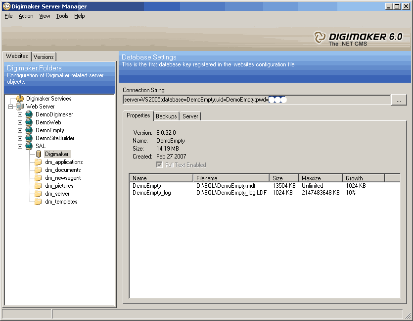The height and width of the screenshot is (321, 413).
Task: Click the D:\SQL\DemoEmpty_log.LDF filename cell
Action: pyautogui.click(x=231, y=193)
